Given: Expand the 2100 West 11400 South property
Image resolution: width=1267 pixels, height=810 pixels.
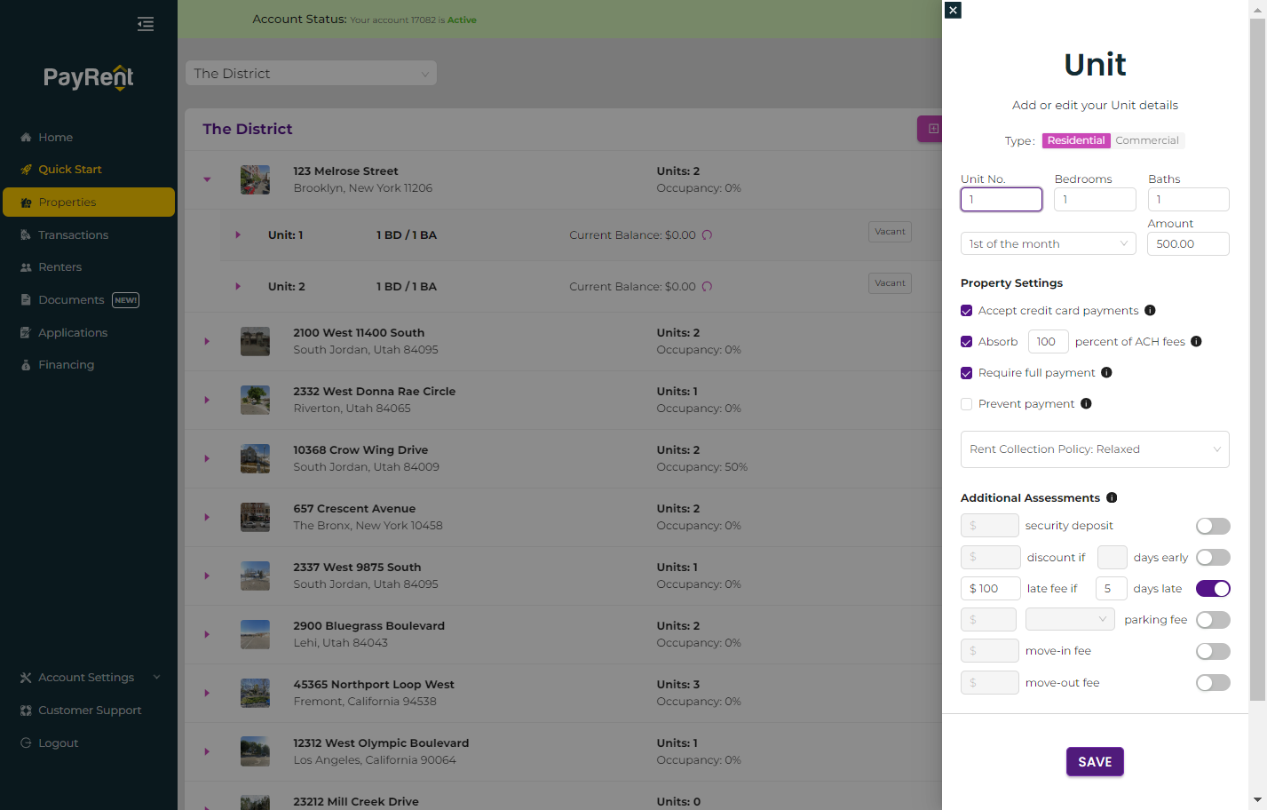Looking at the screenshot, I should tap(207, 341).
